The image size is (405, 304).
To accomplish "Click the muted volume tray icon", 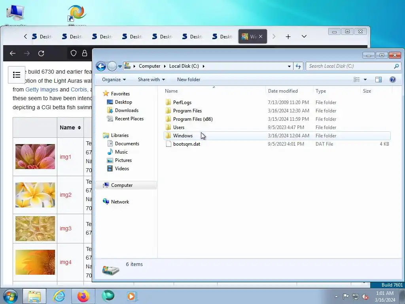I will (365, 296).
